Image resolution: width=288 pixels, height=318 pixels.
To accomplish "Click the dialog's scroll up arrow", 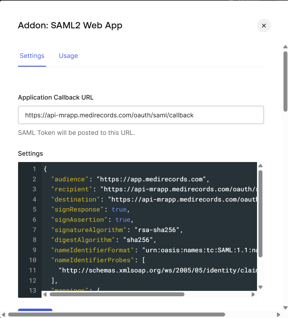I will point(285,47).
